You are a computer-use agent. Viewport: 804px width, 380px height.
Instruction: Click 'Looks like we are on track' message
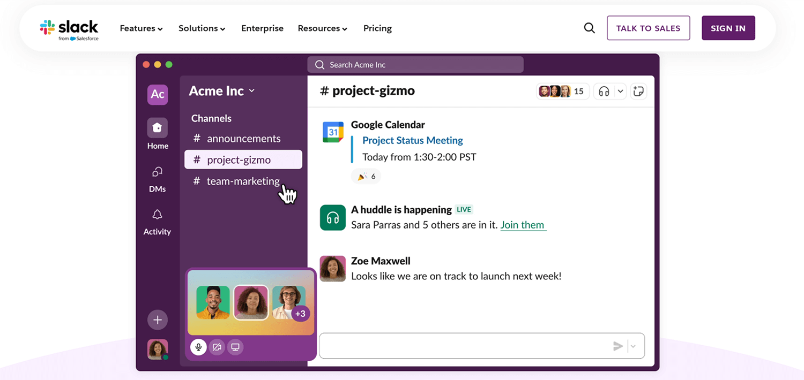coord(456,277)
